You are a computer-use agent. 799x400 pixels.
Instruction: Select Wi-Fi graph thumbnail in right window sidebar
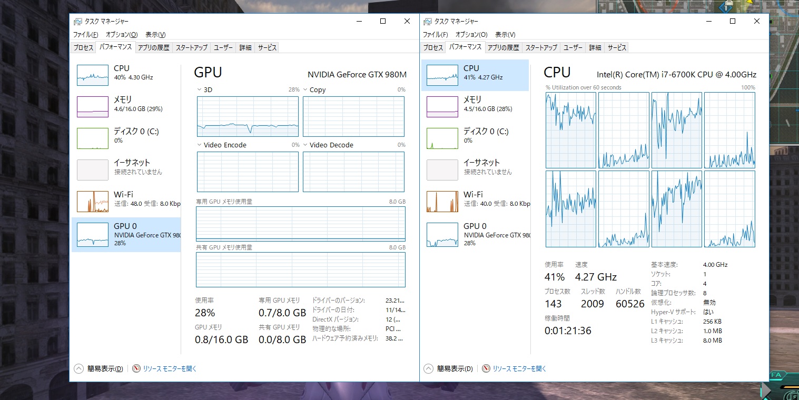click(x=442, y=201)
